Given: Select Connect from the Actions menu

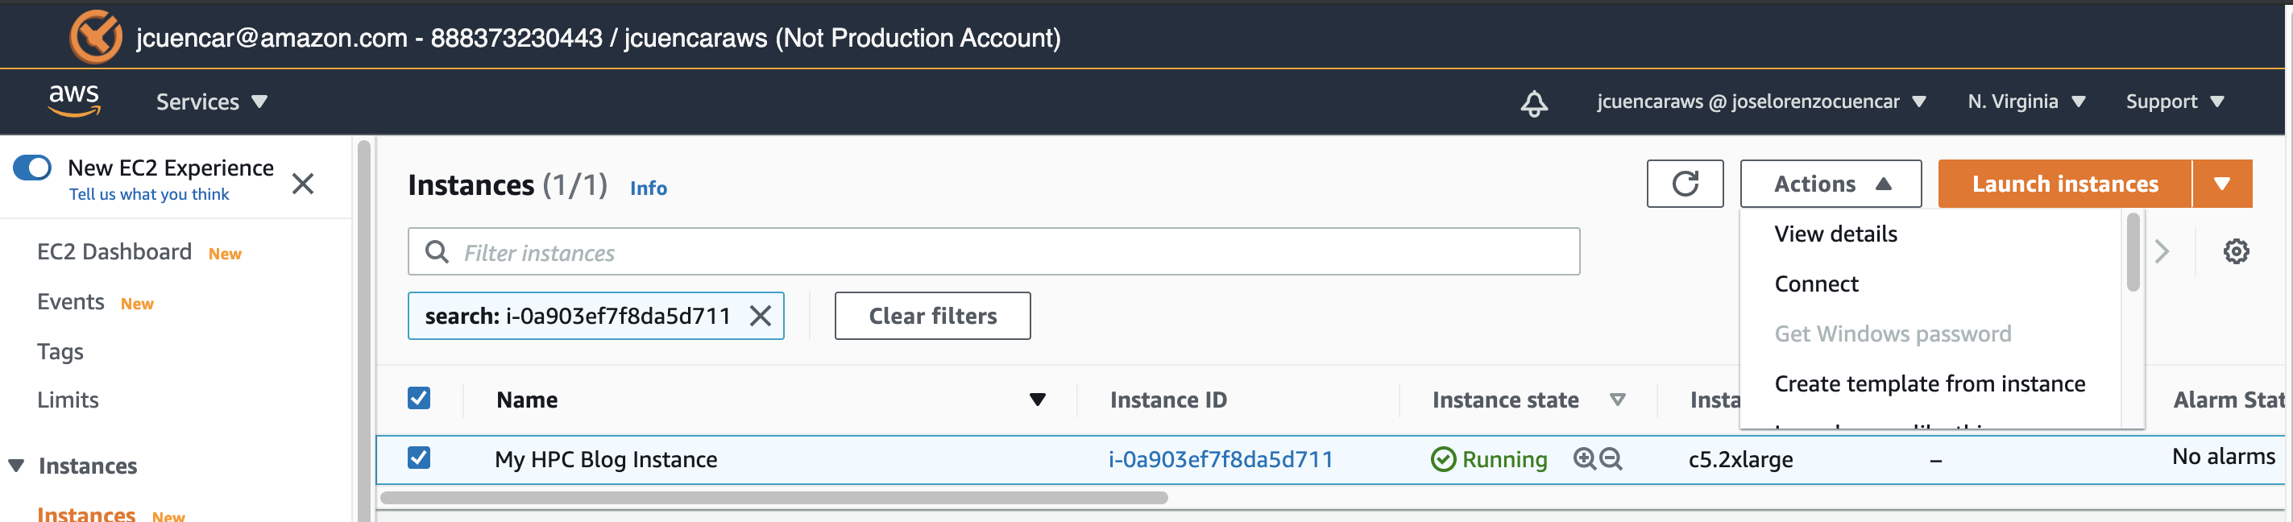Looking at the screenshot, I should pos(1816,284).
